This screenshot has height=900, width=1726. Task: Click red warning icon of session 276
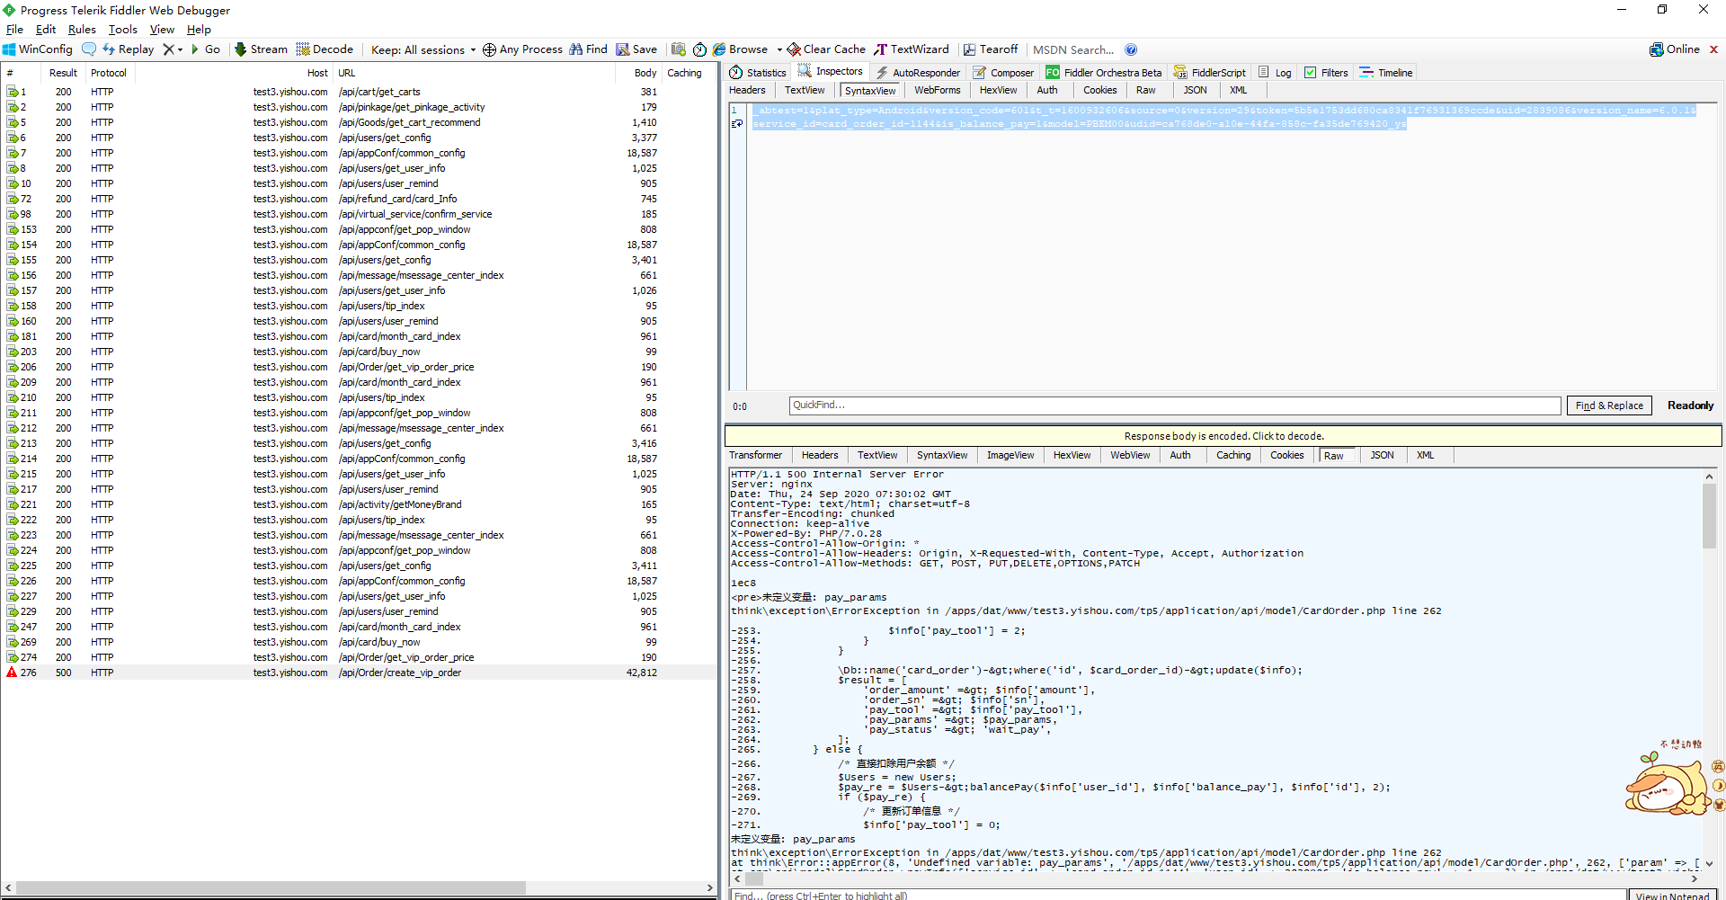click(12, 673)
